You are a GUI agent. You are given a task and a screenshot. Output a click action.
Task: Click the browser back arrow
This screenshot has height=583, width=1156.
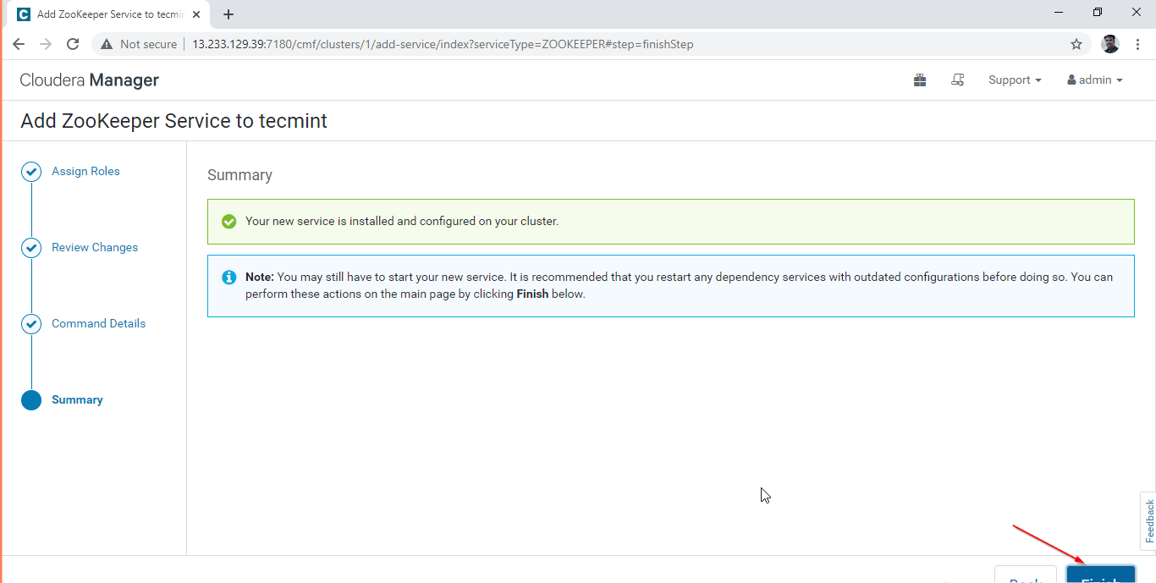(19, 44)
